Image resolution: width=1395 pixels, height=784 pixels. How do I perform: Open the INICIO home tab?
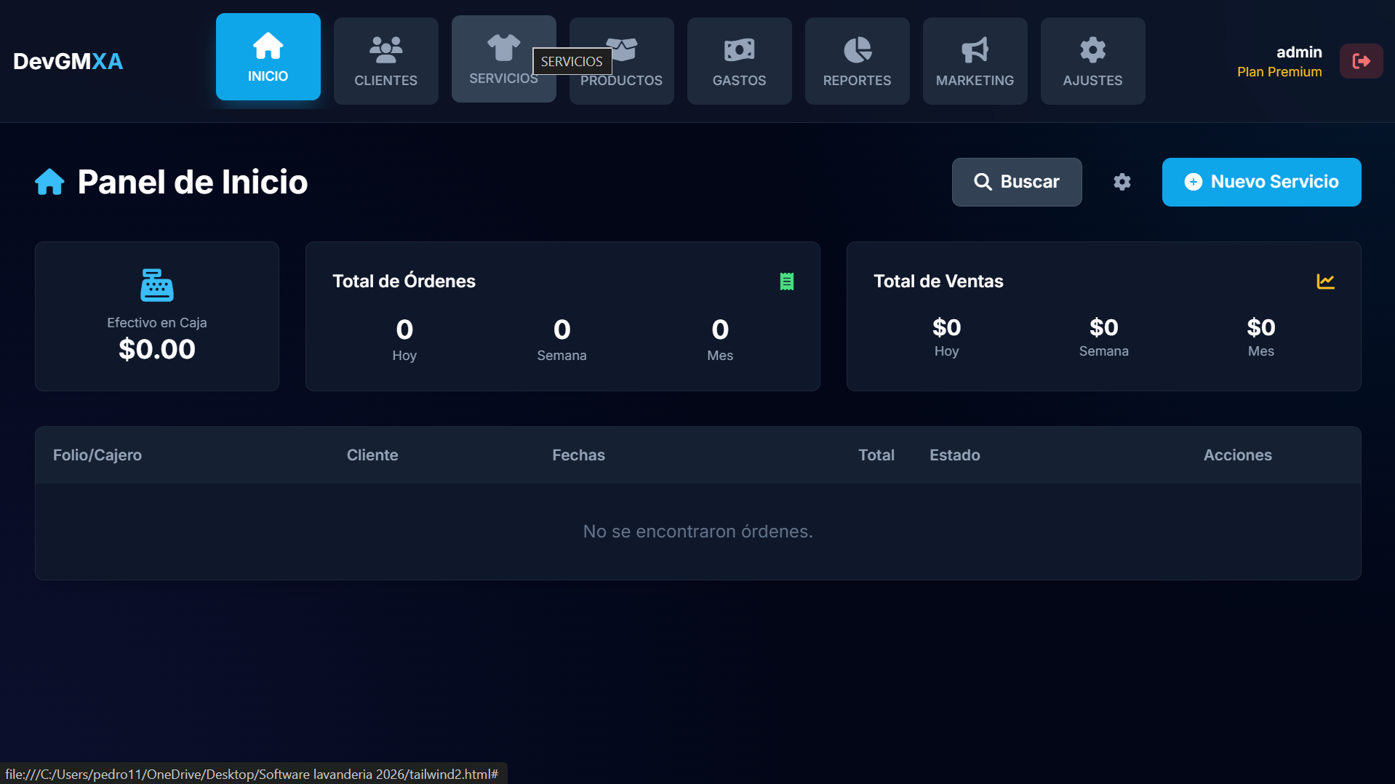268,57
